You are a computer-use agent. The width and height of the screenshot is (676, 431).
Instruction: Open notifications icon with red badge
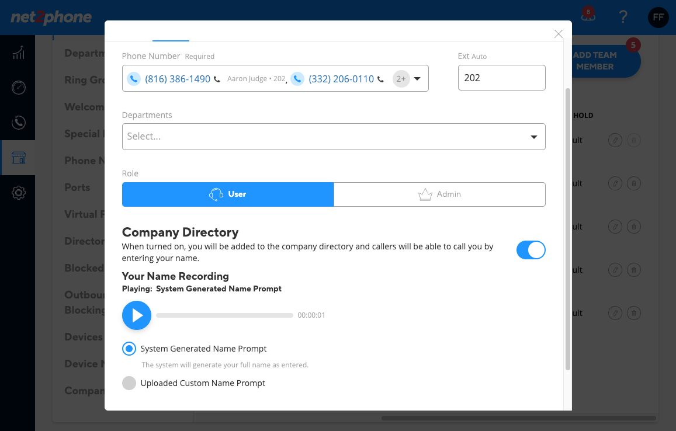[x=588, y=14]
